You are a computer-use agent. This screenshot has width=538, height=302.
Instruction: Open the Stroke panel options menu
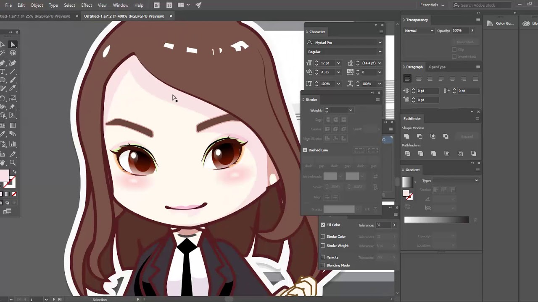[377, 99]
